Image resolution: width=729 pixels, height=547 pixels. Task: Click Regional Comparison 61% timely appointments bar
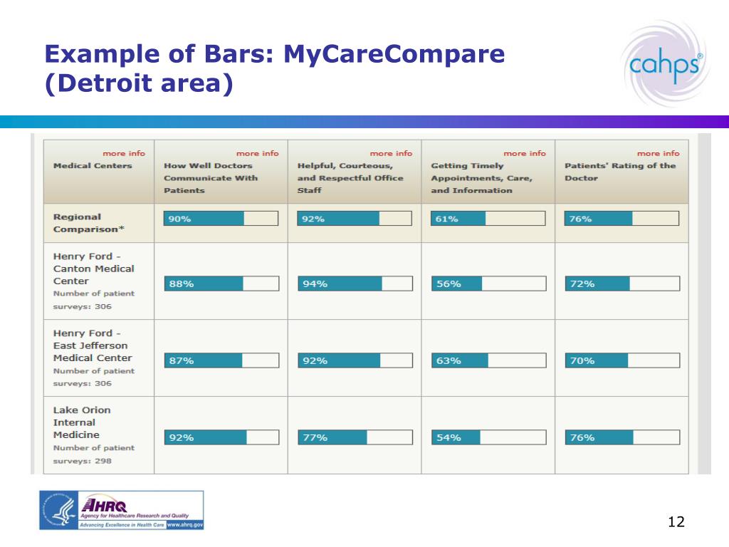click(488, 219)
